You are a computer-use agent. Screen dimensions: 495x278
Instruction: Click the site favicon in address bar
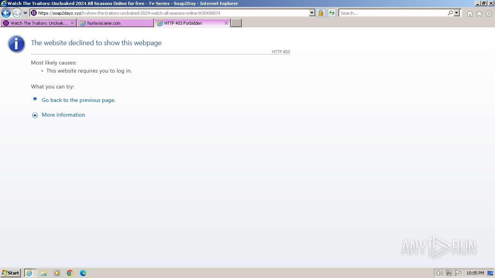(34, 13)
